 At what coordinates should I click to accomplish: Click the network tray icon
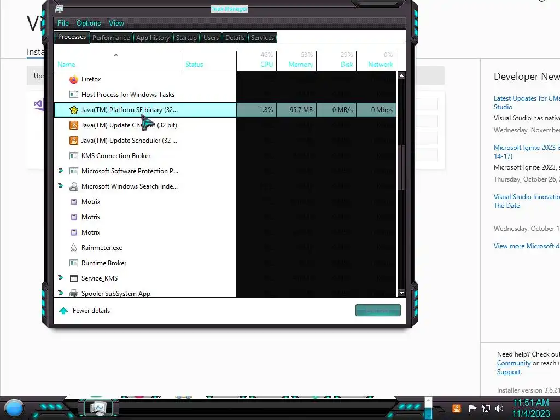pyautogui.click(x=486, y=408)
